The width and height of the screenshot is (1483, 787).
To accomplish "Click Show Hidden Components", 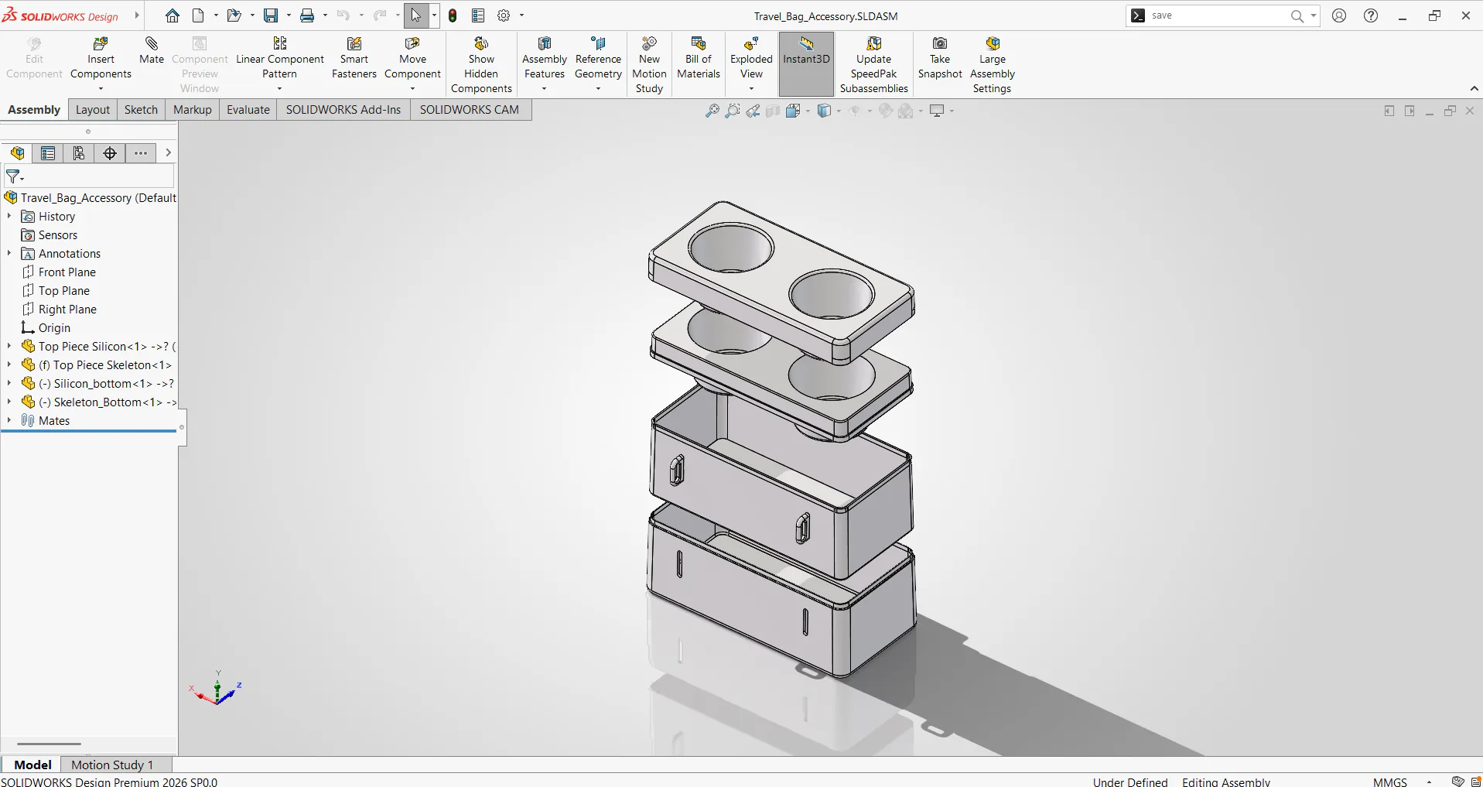I will (x=481, y=65).
